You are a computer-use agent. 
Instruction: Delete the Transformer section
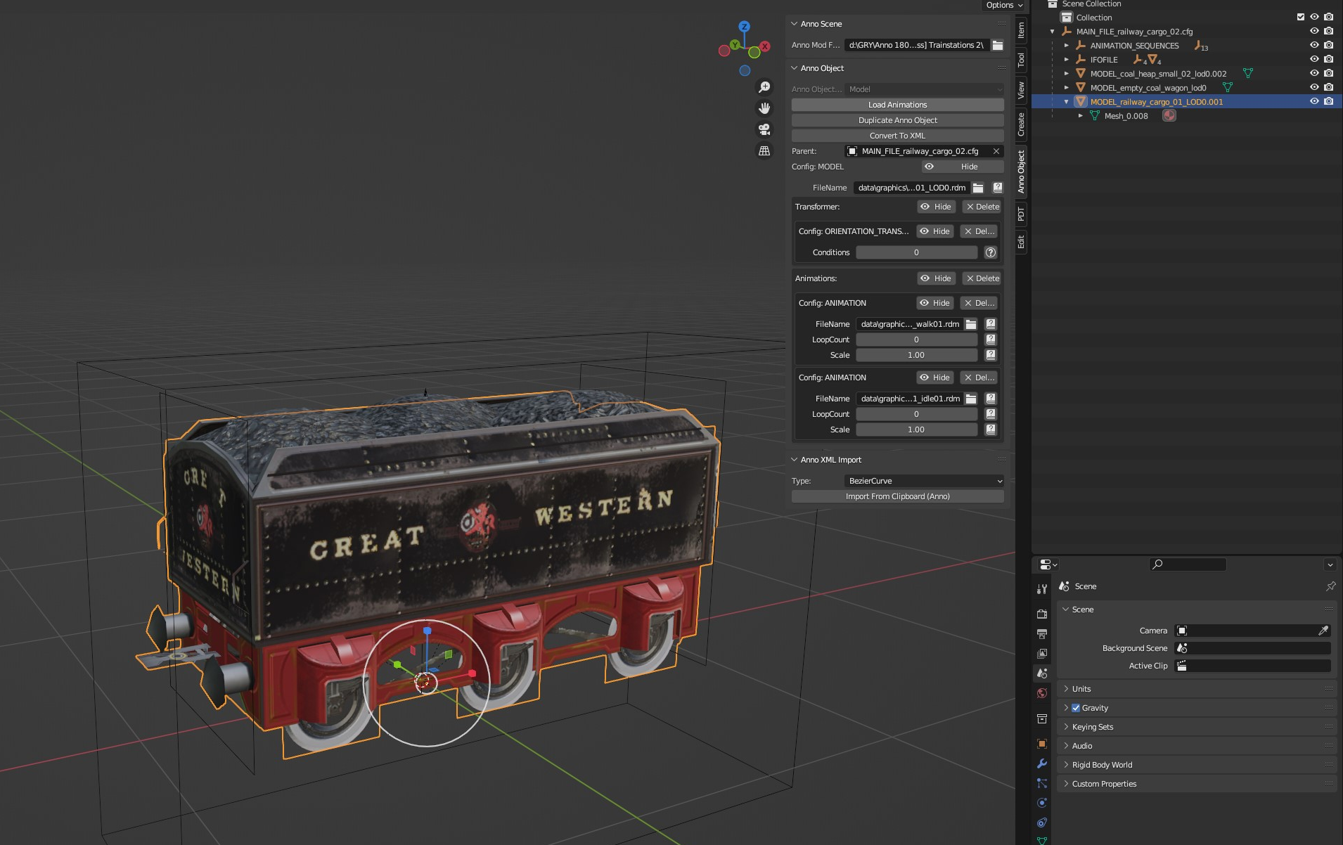click(982, 207)
